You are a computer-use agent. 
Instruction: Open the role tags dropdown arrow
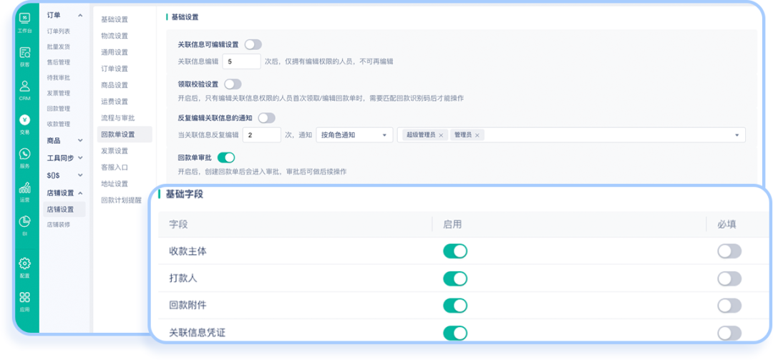pyautogui.click(x=737, y=135)
